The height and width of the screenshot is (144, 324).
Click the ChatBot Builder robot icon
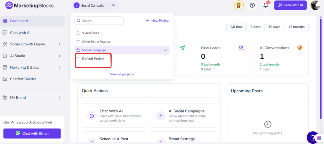coord(5,79)
